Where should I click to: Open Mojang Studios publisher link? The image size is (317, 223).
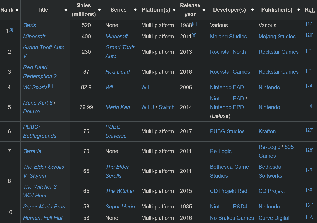click(x=277, y=37)
